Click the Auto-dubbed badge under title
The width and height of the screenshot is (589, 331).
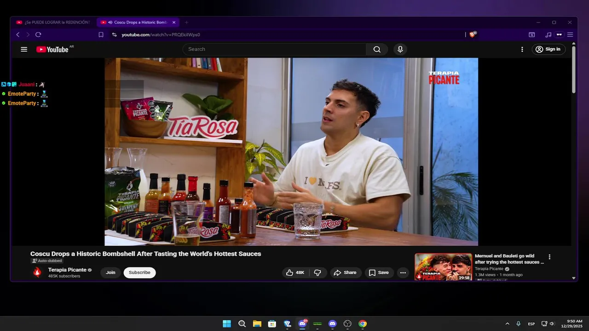(46, 261)
